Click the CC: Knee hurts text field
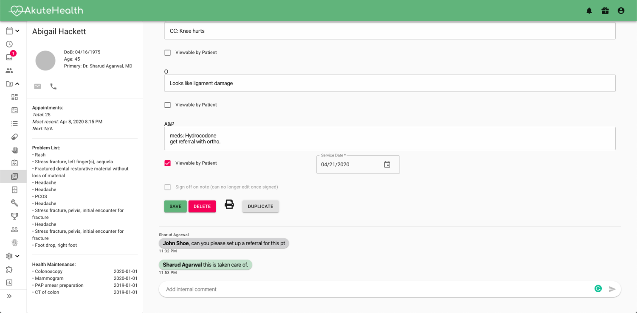 (x=390, y=31)
